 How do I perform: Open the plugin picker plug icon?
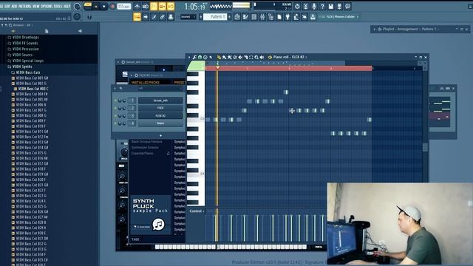pyautogui.click(x=287, y=17)
